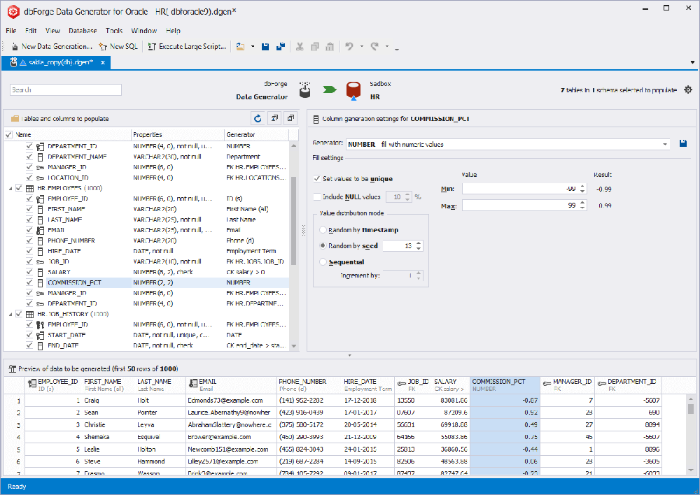
Task: Click the Refresh icon above the tables list
Action: click(x=258, y=118)
